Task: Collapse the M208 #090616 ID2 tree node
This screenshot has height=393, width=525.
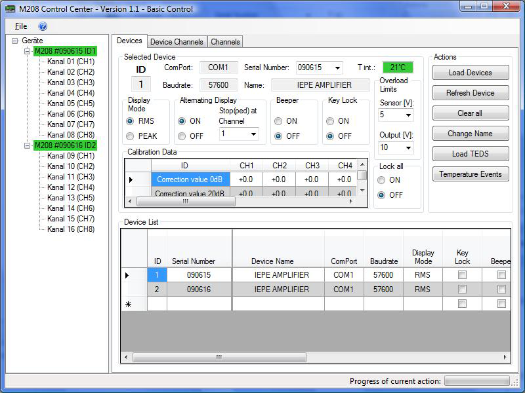Action: point(27,145)
